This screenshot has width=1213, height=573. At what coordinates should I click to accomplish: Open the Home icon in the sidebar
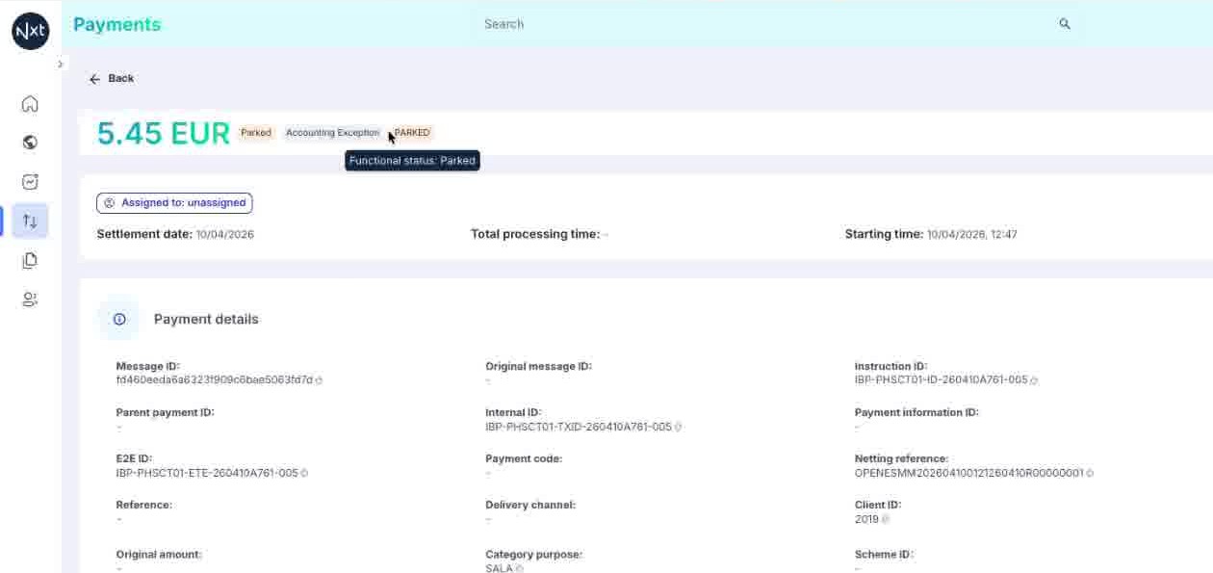click(x=30, y=104)
